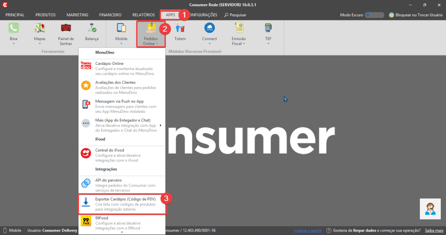
Task: Open the support agent chat icon
Action: tap(430, 209)
